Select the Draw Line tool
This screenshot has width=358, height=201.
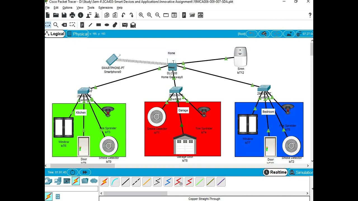pos(90,25)
